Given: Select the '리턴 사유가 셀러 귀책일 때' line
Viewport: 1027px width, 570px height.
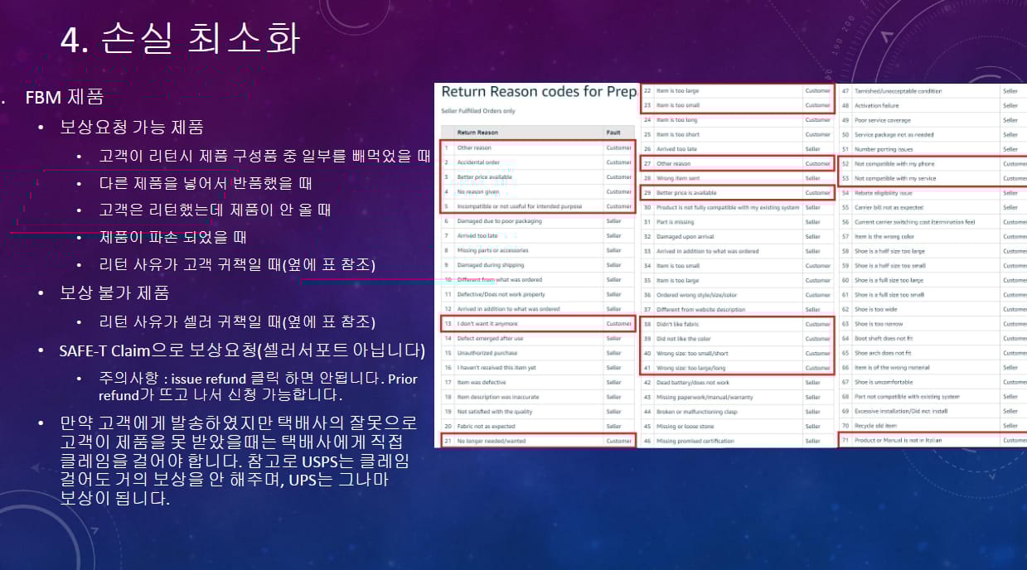Looking at the screenshot, I should point(237,321).
